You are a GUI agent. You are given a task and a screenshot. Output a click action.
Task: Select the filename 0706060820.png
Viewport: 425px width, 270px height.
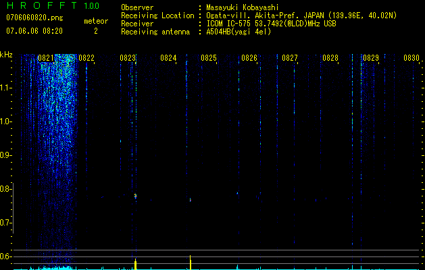pyautogui.click(x=34, y=18)
